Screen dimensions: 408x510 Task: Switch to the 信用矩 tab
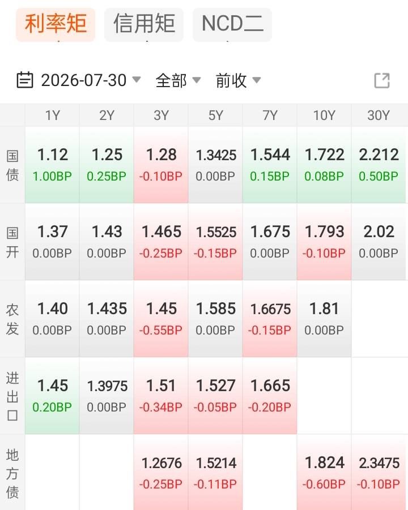144,25
